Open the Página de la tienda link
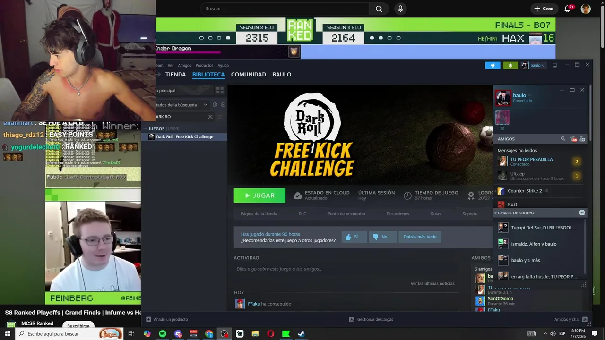605x340 pixels. click(259, 214)
